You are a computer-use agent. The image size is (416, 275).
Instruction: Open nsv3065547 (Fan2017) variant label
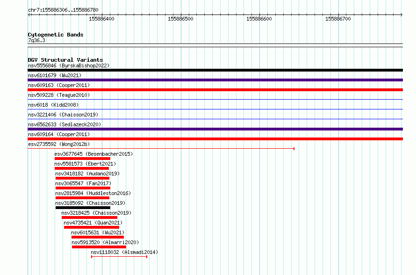click(83, 183)
